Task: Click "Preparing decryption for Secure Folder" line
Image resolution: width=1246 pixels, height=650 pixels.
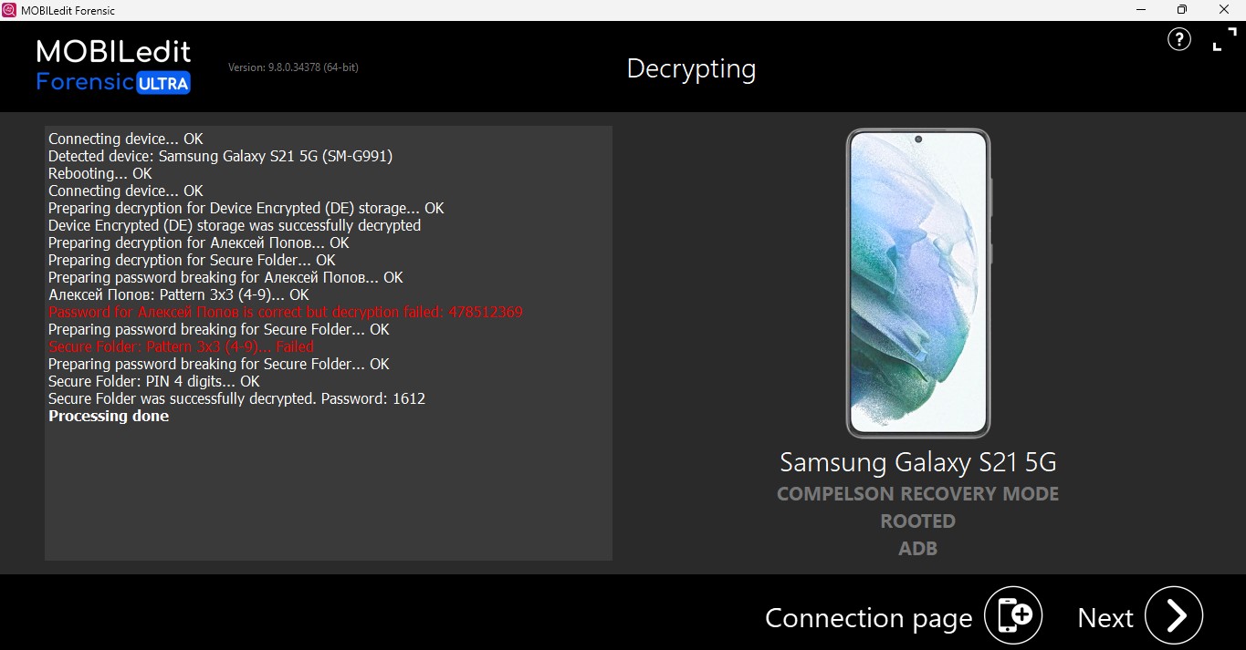Action: [x=192, y=260]
